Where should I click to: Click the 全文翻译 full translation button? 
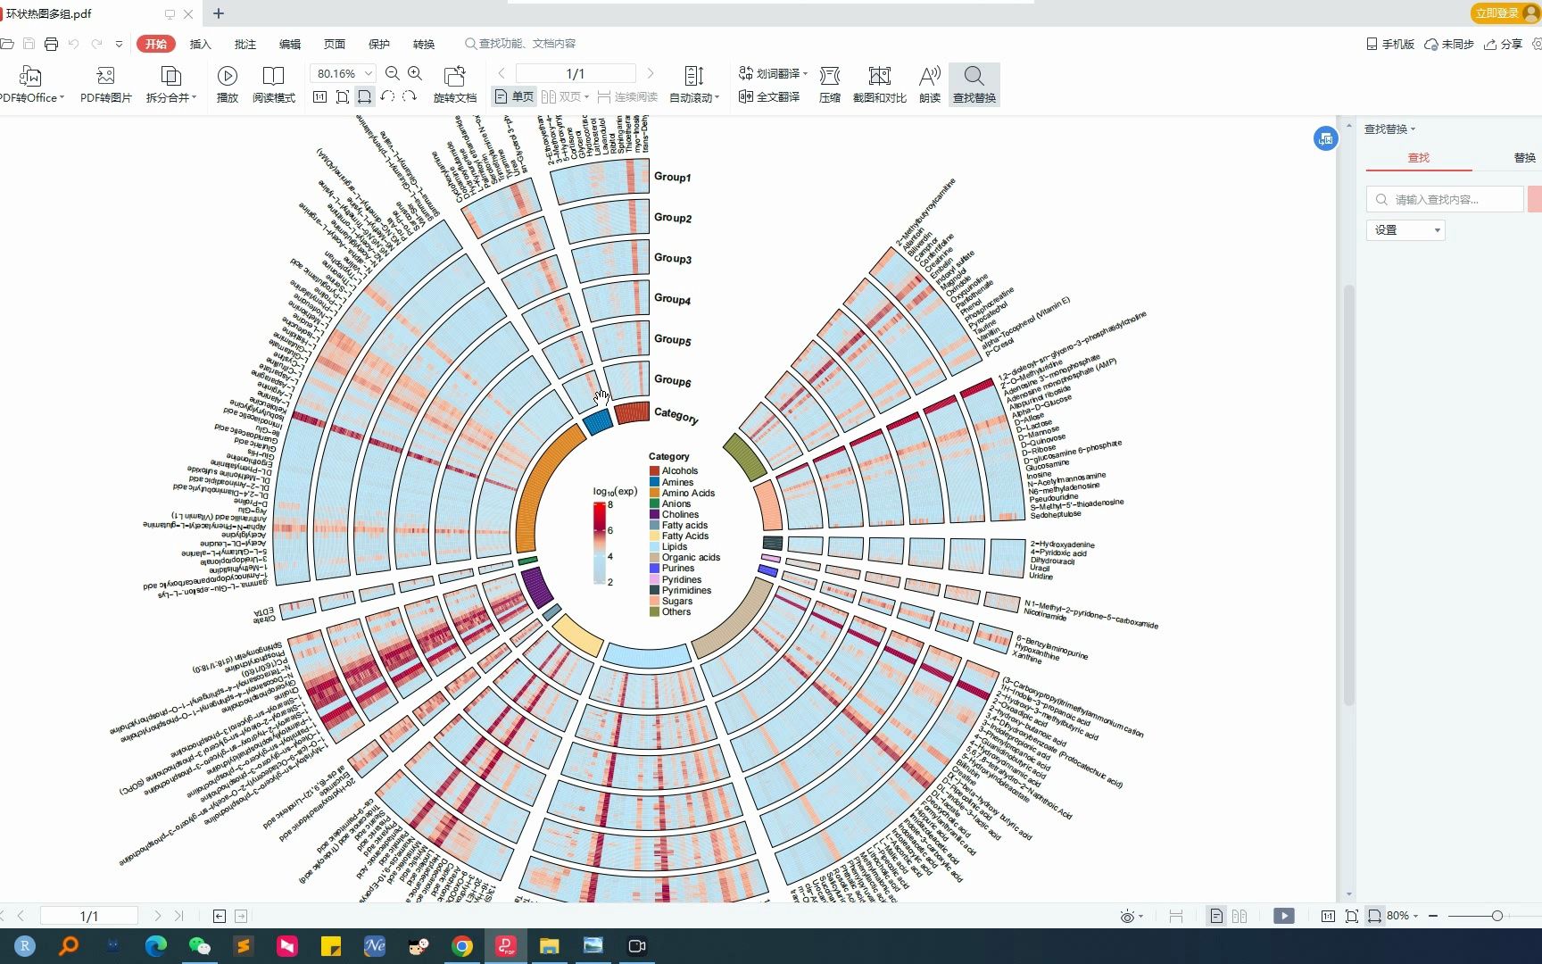[x=769, y=96]
